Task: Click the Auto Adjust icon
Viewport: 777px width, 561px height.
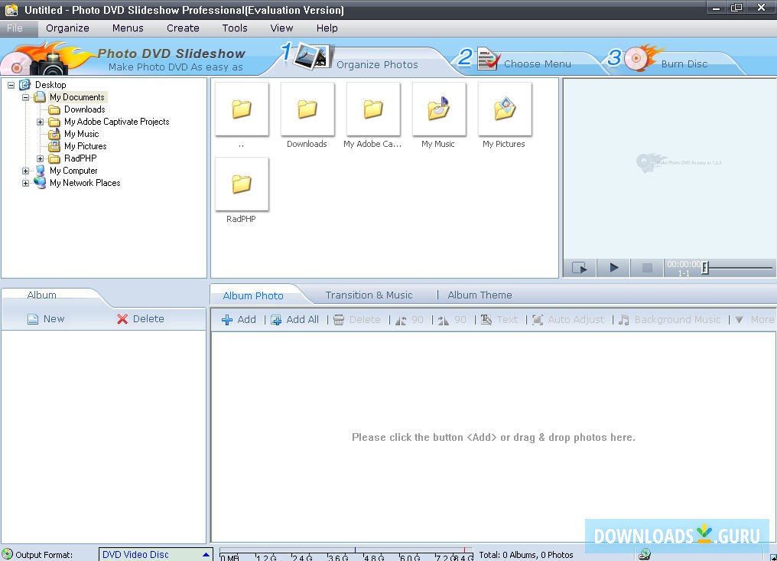Action: 537,320
